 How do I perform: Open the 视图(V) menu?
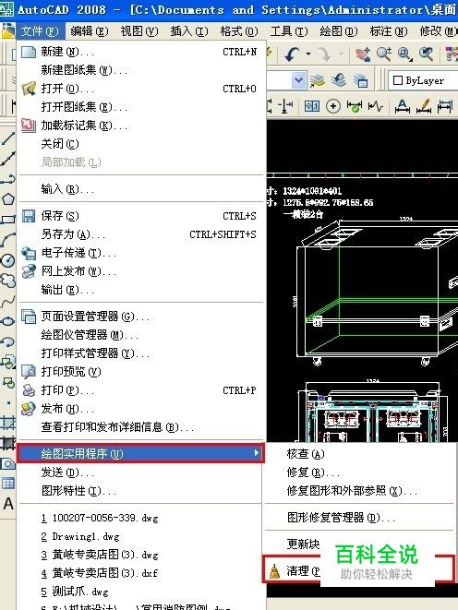(139, 30)
